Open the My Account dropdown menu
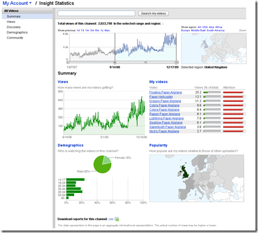 pos(17,3)
